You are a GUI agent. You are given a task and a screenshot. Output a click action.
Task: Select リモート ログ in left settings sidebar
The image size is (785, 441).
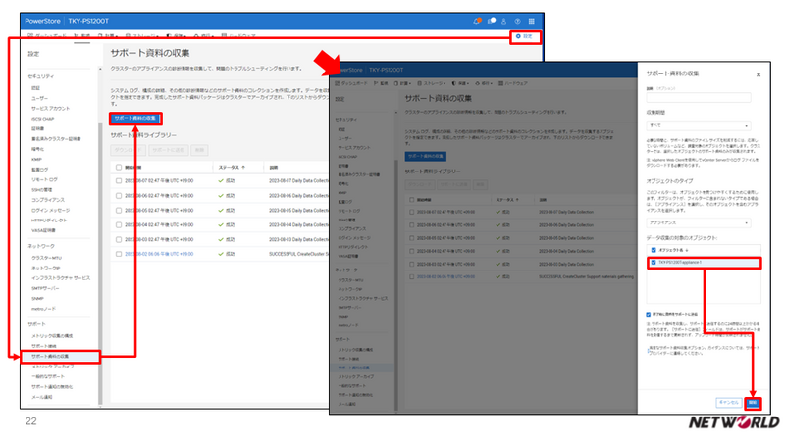point(44,179)
